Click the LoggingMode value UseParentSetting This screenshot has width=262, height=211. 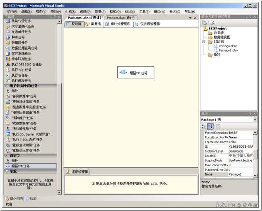(241, 161)
